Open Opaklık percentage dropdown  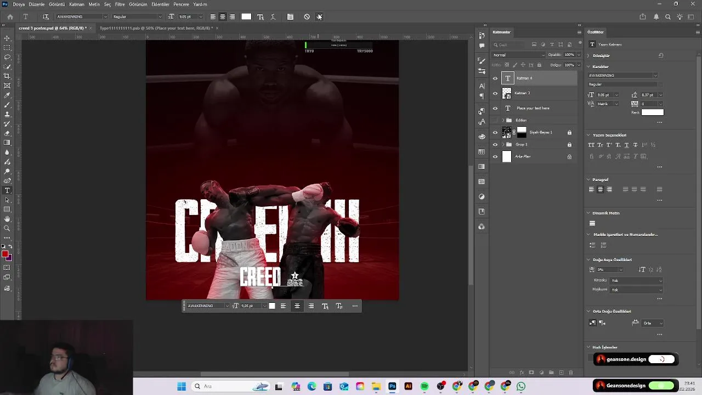579,55
